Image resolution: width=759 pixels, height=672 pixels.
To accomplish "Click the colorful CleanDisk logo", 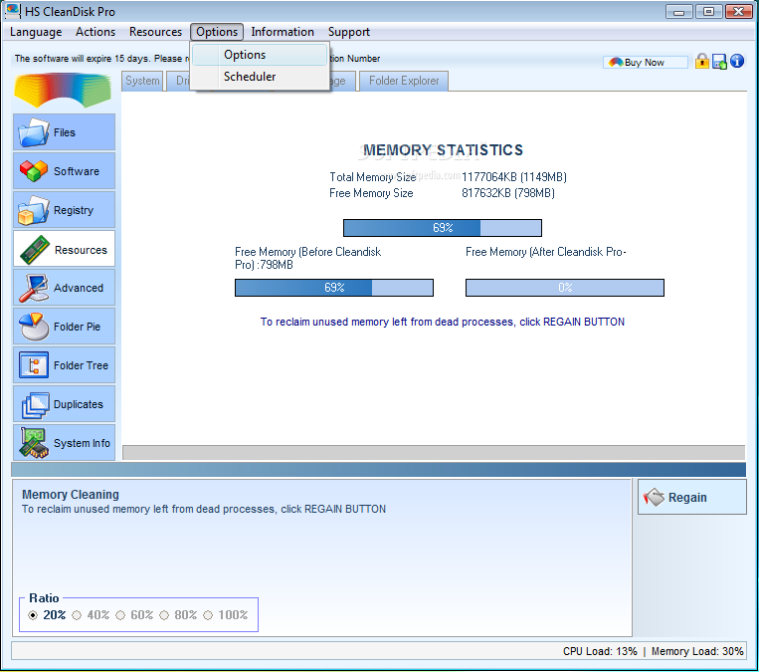I will 63,91.
